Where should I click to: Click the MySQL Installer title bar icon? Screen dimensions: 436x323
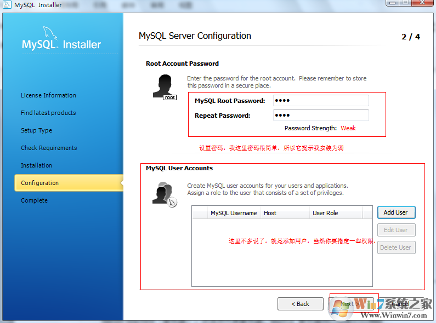[x=7, y=5]
